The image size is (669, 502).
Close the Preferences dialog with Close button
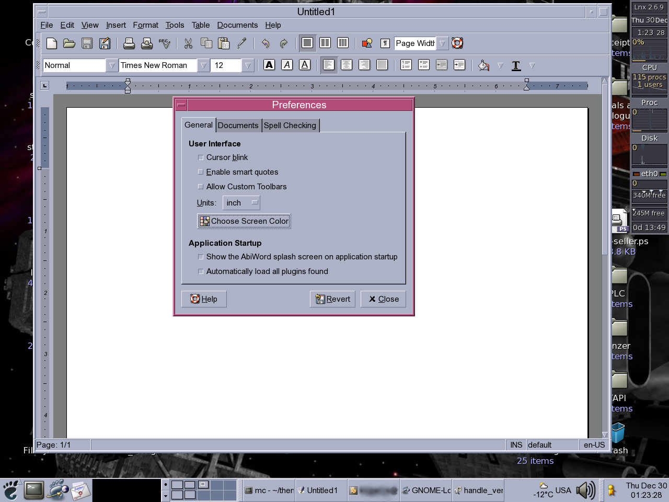383,299
